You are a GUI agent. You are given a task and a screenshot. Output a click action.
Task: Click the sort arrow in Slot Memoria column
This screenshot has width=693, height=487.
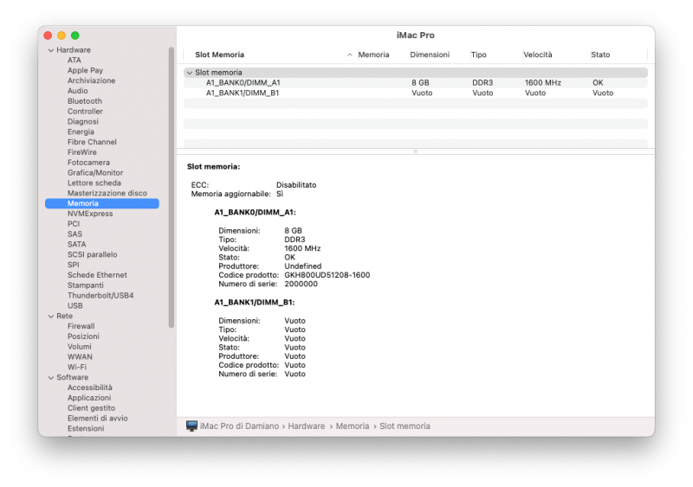click(x=350, y=54)
